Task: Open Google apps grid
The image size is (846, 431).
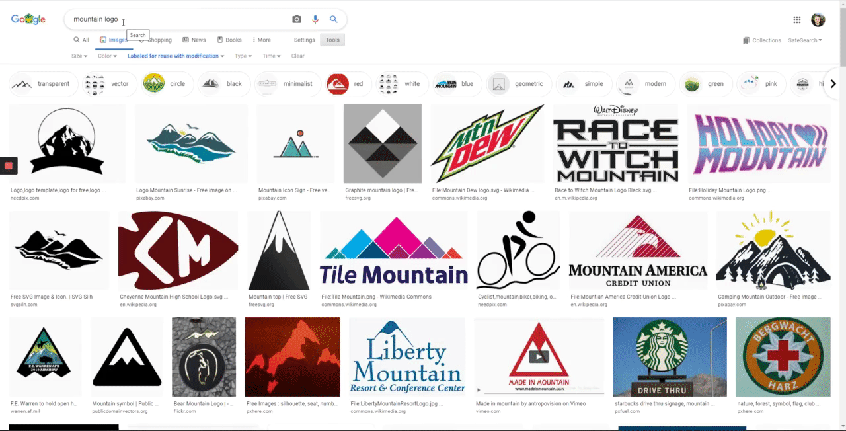Action: tap(797, 20)
